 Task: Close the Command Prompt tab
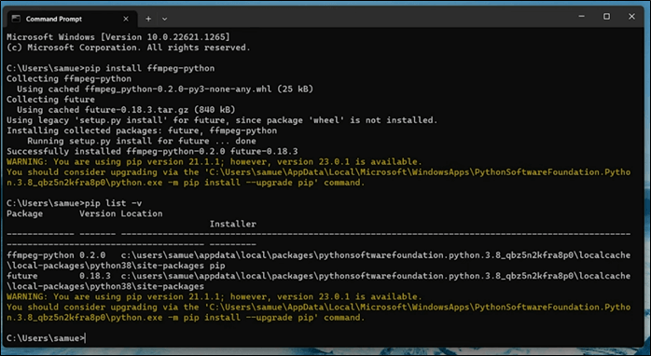[126, 19]
